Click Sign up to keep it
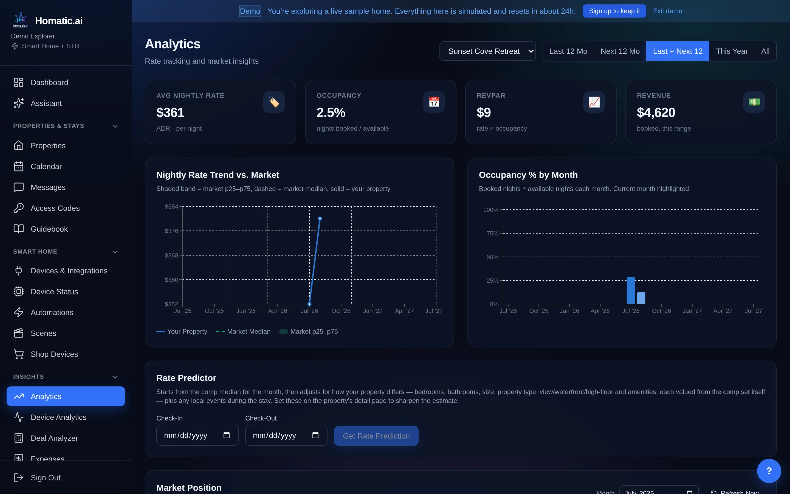The height and width of the screenshot is (494, 790). click(614, 11)
